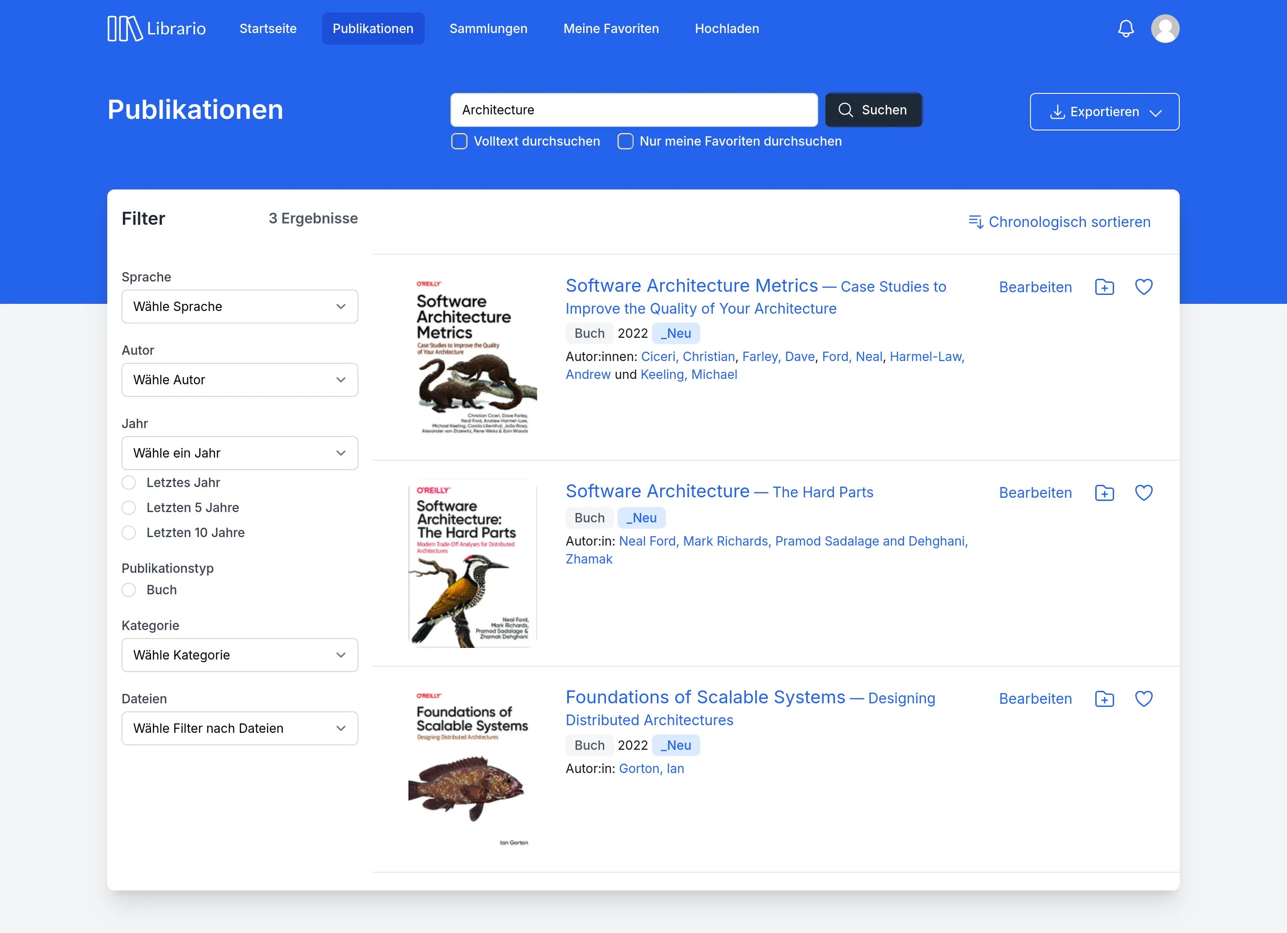Click Bearbeiten for Foundations of Scalable Systems
This screenshot has width=1287, height=933.
(1035, 698)
